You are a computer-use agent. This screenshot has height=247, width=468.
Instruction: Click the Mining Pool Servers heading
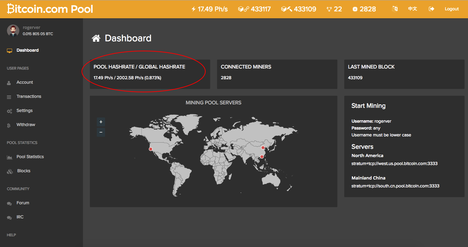point(214,103)
